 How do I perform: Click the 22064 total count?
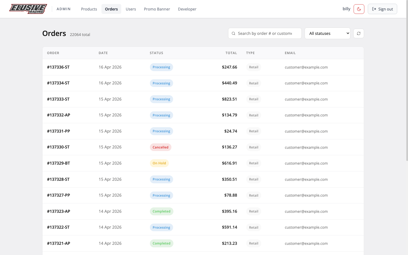[x=80, y=35]
